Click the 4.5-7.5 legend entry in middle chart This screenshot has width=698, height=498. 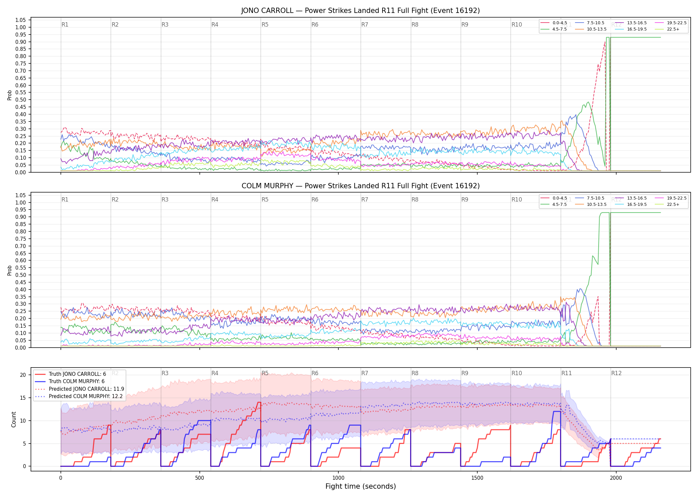554,205
